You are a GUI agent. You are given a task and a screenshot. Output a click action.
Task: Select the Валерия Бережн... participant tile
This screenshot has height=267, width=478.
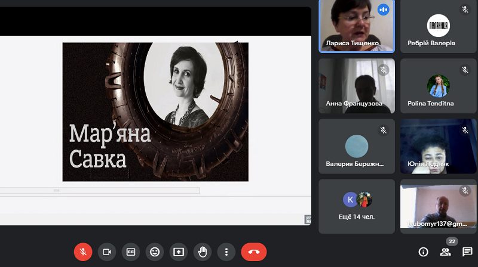tap(357, 146)
